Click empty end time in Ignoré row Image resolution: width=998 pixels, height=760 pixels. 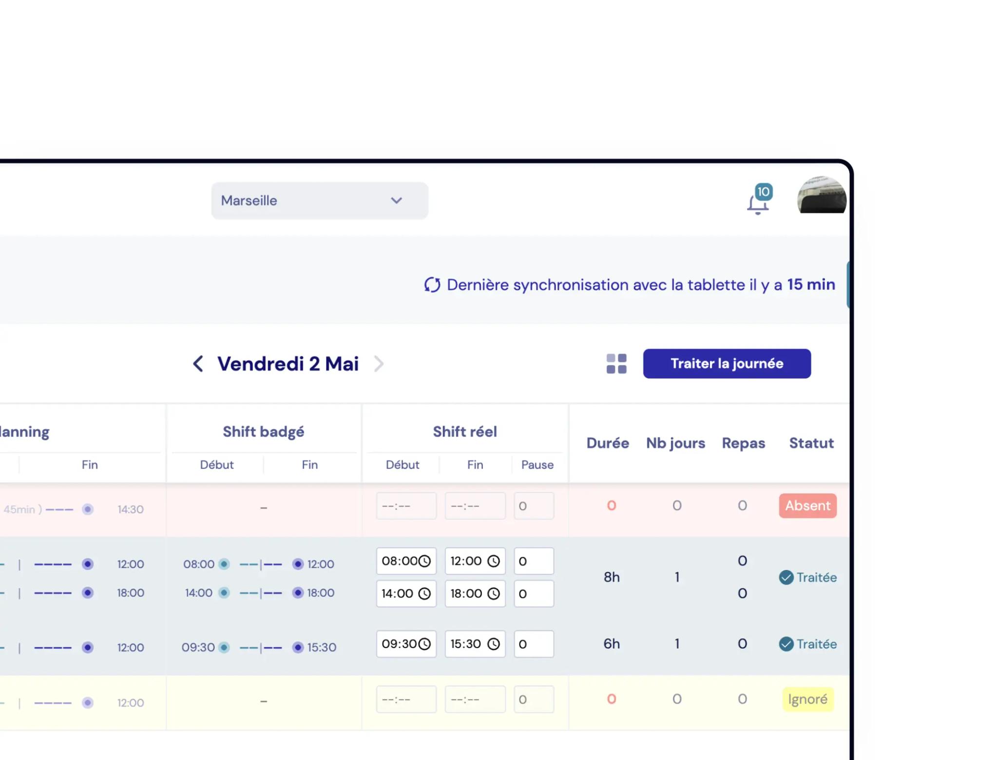(x=475, y=699)
